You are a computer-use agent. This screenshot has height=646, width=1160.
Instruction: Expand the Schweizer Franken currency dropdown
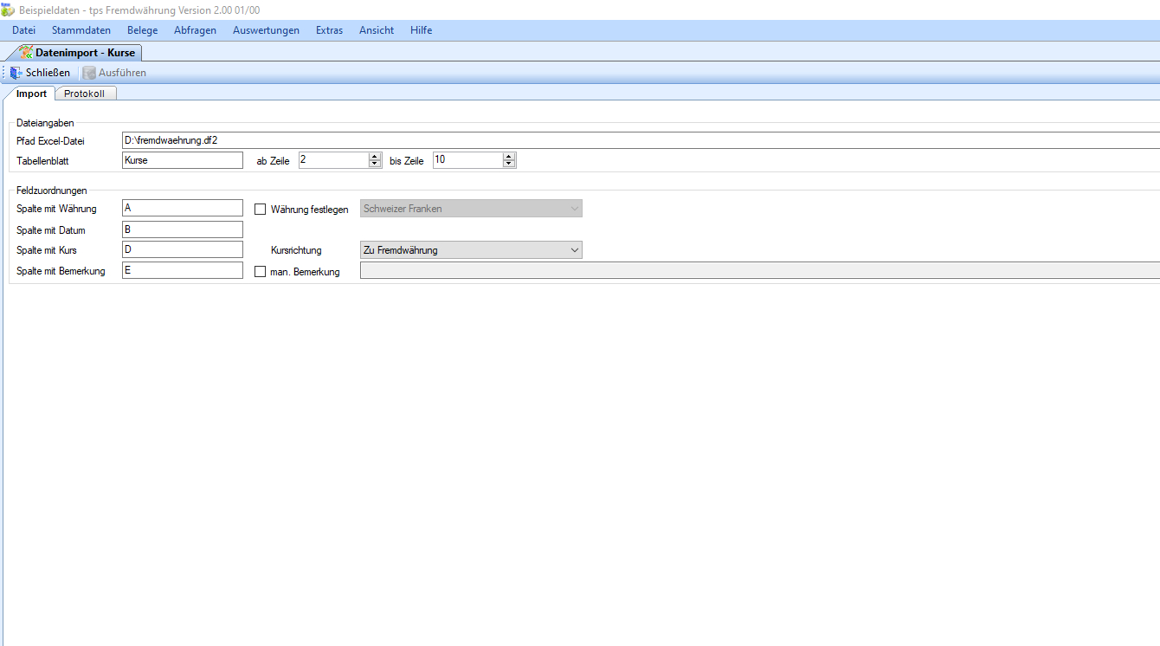[574, 209]
